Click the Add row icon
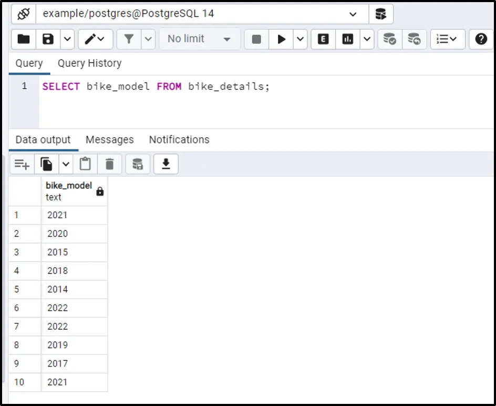The height and width of the screenshot is (406, 496). pos(22,164)
